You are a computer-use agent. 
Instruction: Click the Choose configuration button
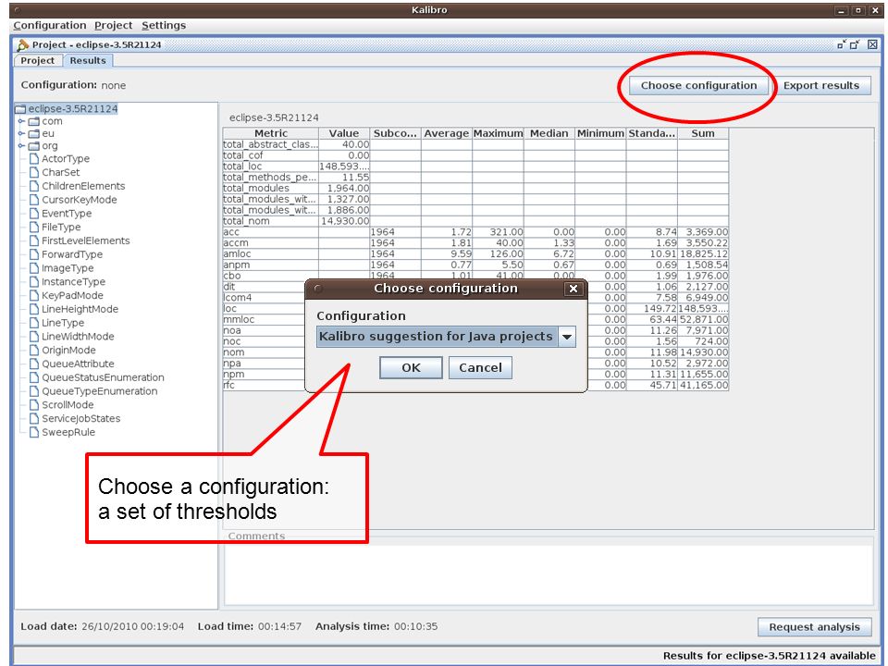click(x=699, y=85)
